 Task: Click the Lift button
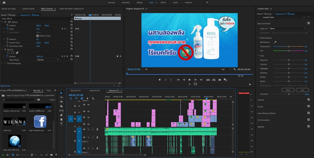208,80
